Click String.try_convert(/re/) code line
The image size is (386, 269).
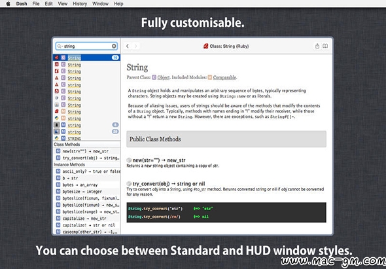[x=154, y=217]
